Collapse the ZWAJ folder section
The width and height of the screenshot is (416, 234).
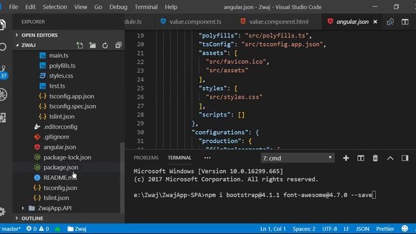29,45
